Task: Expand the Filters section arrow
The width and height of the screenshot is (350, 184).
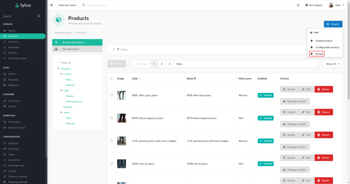Action: (x=113, y=50)
